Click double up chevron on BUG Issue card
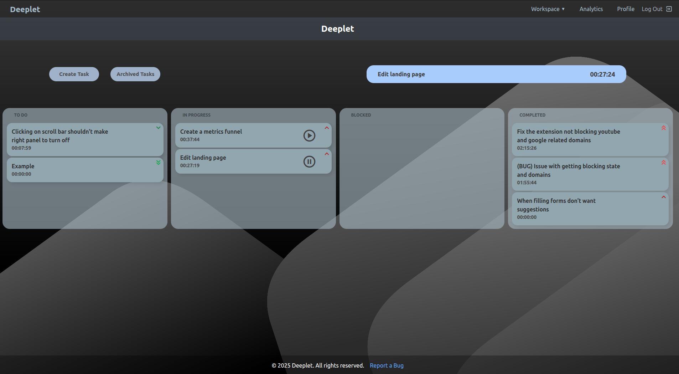Image resolution: width=679 pixels, height=374 pixels. [x=663, y=163]
